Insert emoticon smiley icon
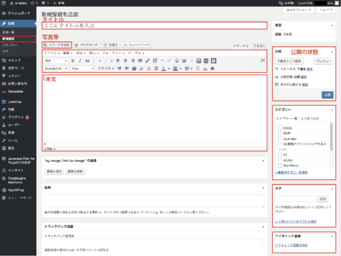Viewport: 341px width, 256px height. (177, 61)
